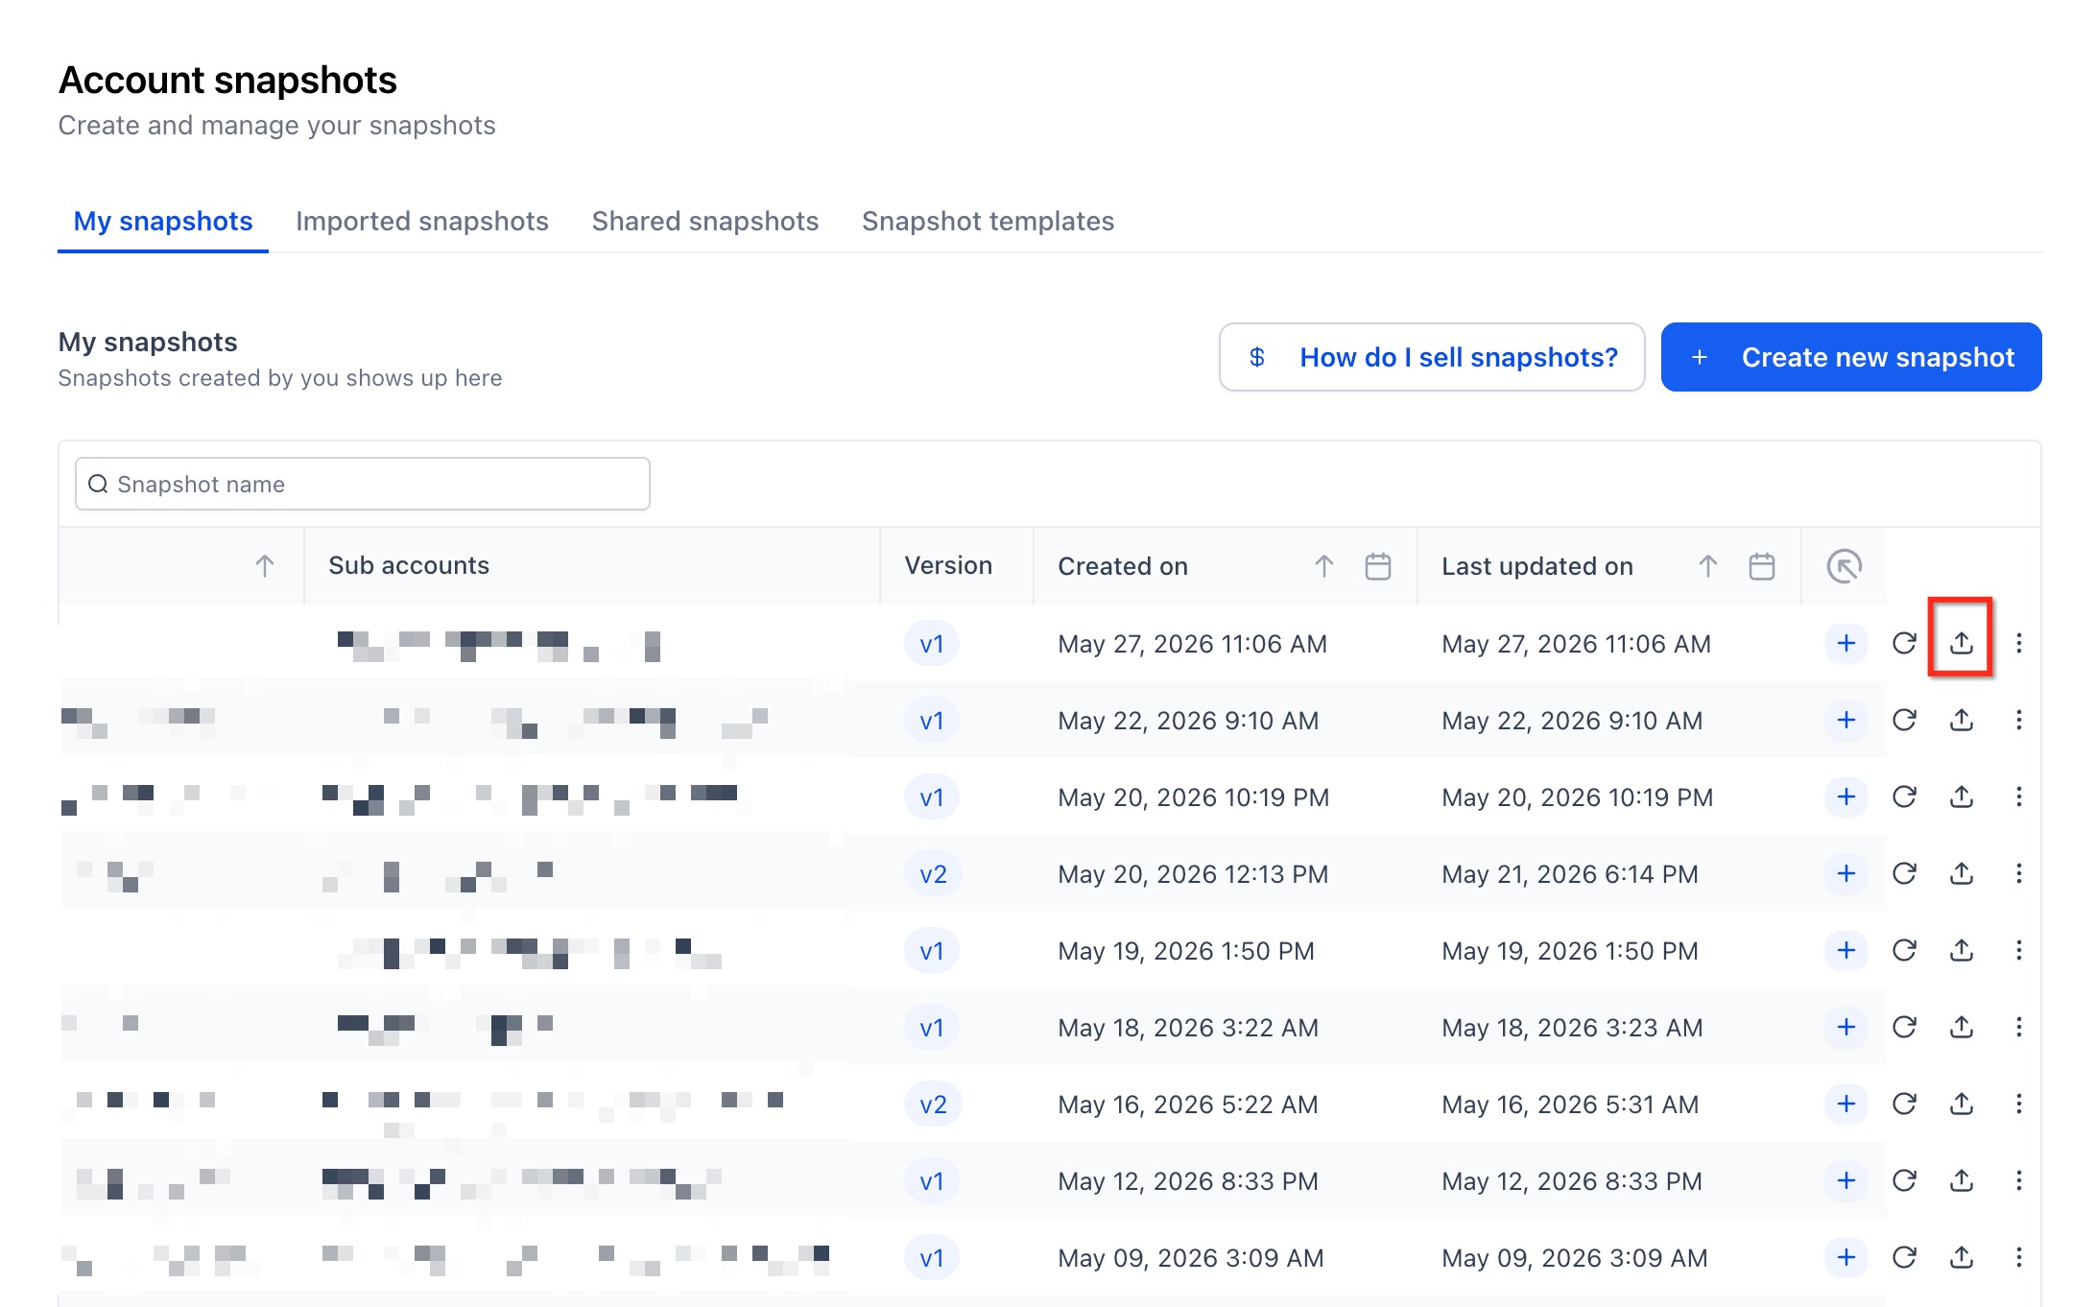
Task: Share the May 22 9:10 AM snapshot
Action: 1962,720
